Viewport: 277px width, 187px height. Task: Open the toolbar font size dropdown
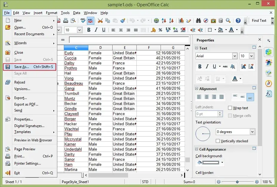79,30
